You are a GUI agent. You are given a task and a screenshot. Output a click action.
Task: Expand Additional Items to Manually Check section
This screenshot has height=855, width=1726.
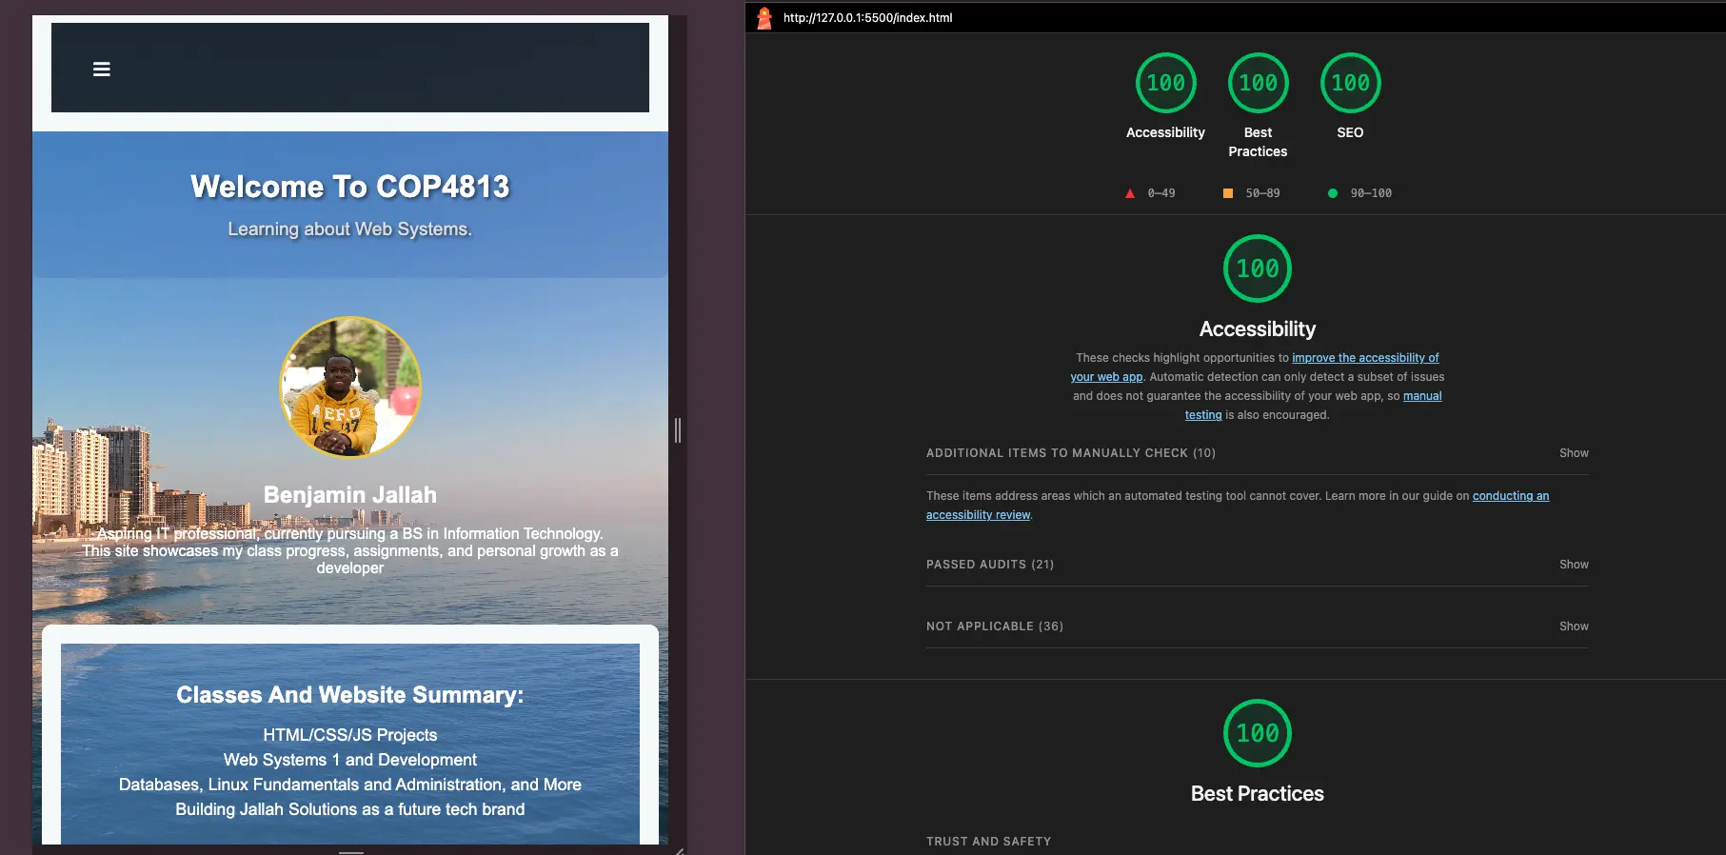[1070, 453]
